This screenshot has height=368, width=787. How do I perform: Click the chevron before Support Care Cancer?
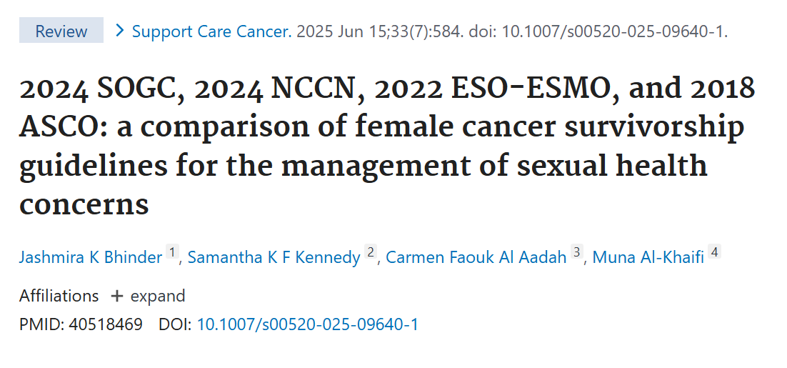click(120, 30)
